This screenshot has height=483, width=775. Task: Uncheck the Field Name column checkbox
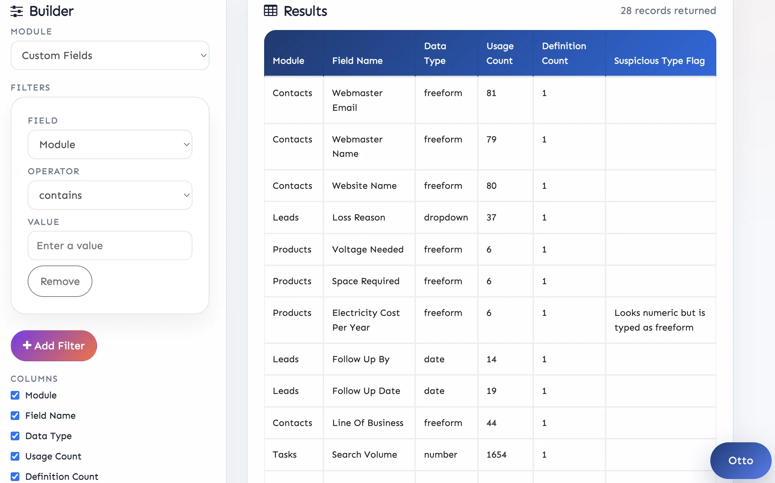(15, 416)
